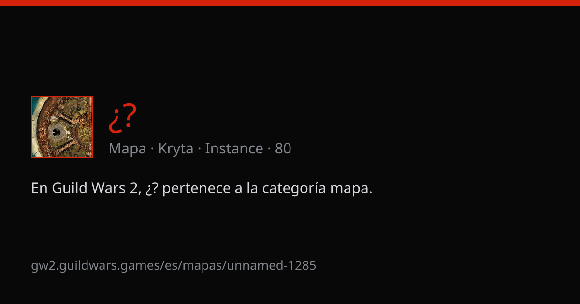
Task: Click the level 80 indicator
Action: pos(283,149)
